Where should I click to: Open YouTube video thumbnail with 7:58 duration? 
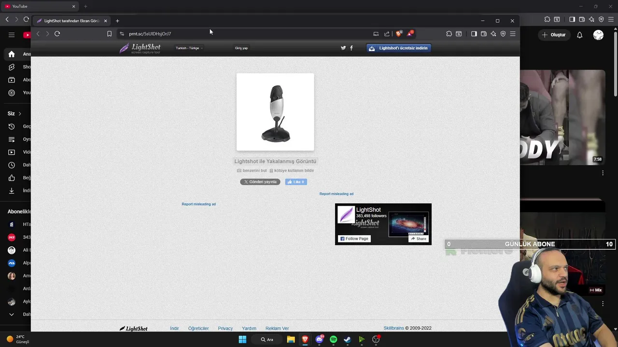pos(562,117)
